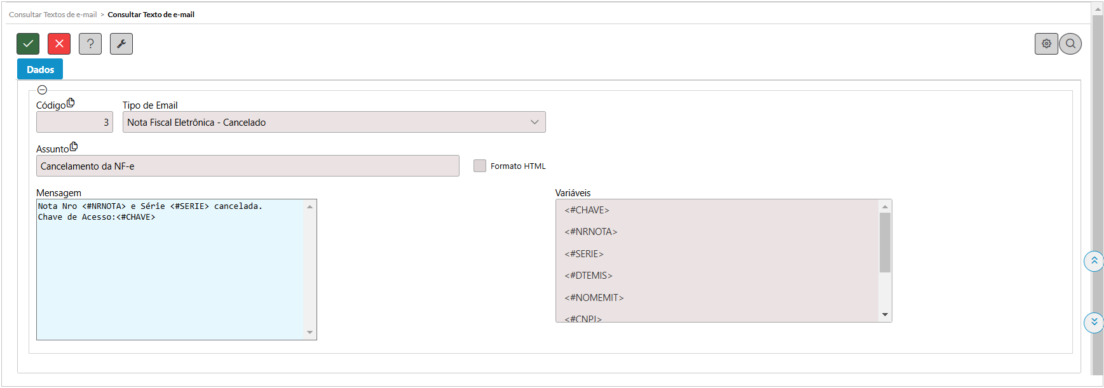Click the copy icon next to Código

[71, 103]
